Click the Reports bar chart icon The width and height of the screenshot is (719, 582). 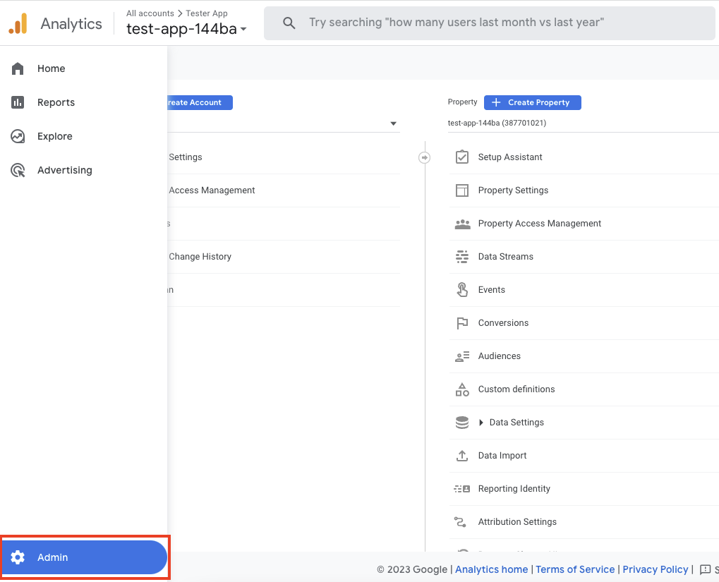coord(18,102)
